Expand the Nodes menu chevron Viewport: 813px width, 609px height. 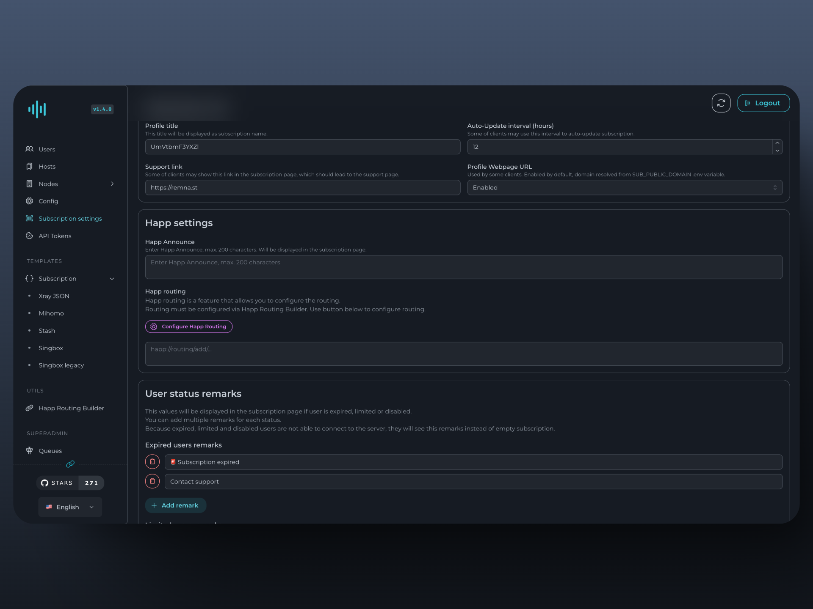pyautogui.click(x=112, y=184)
